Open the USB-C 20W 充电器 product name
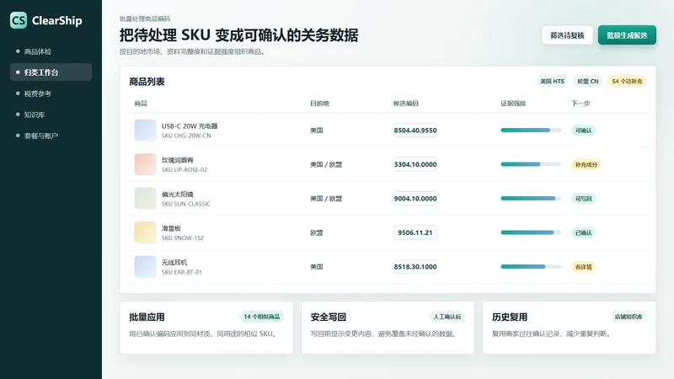Viewport: 674px width, 379px height. pos(190,125)
